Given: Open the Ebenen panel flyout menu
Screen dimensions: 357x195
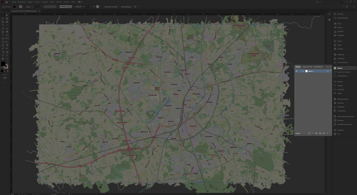Looking at the screenshot, I should (330, 67).
